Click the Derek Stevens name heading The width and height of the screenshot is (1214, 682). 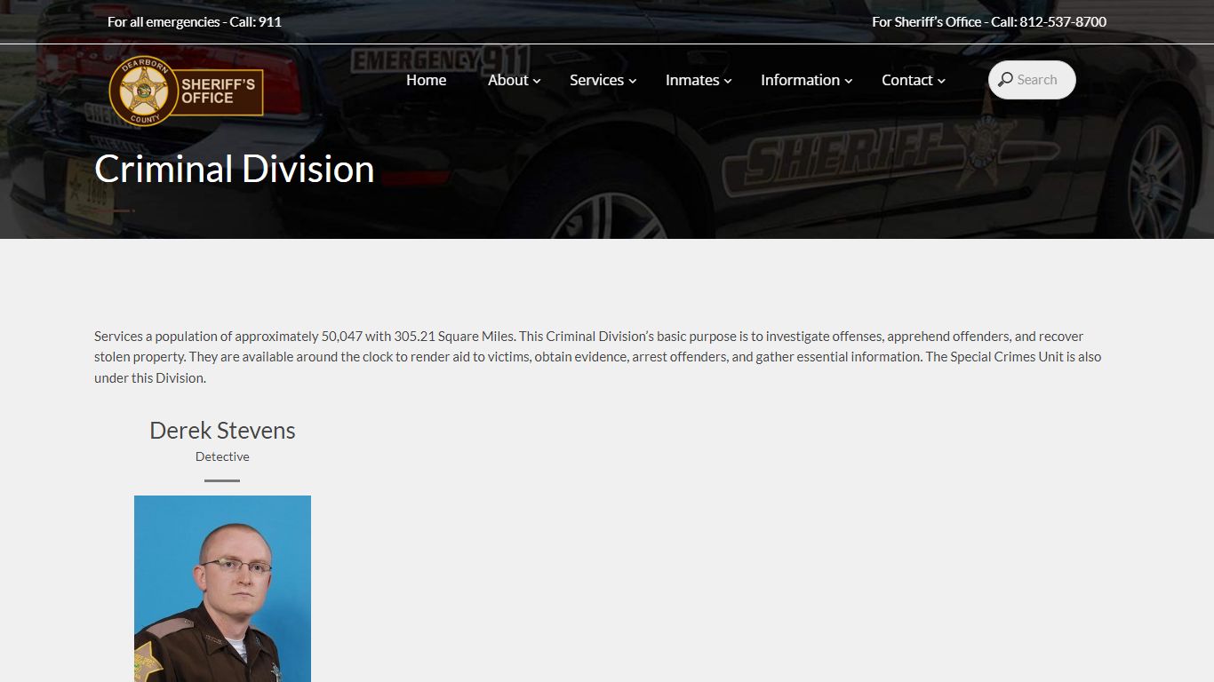point(222,431)
